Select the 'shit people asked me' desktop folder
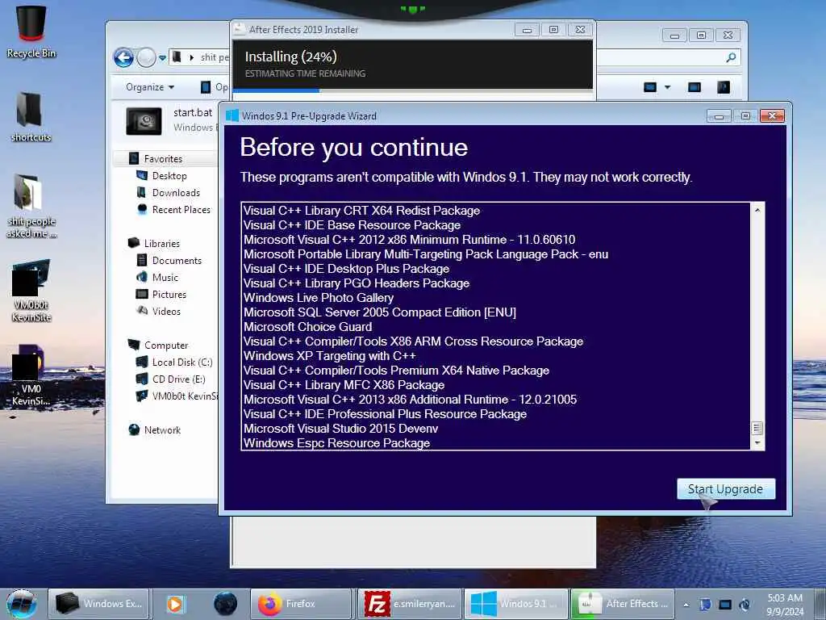 pyautogui.click(x=31, y=206)
